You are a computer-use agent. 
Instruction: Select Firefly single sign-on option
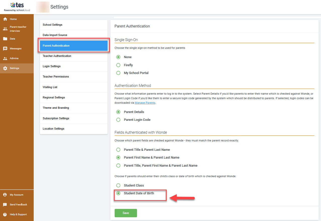118,65
